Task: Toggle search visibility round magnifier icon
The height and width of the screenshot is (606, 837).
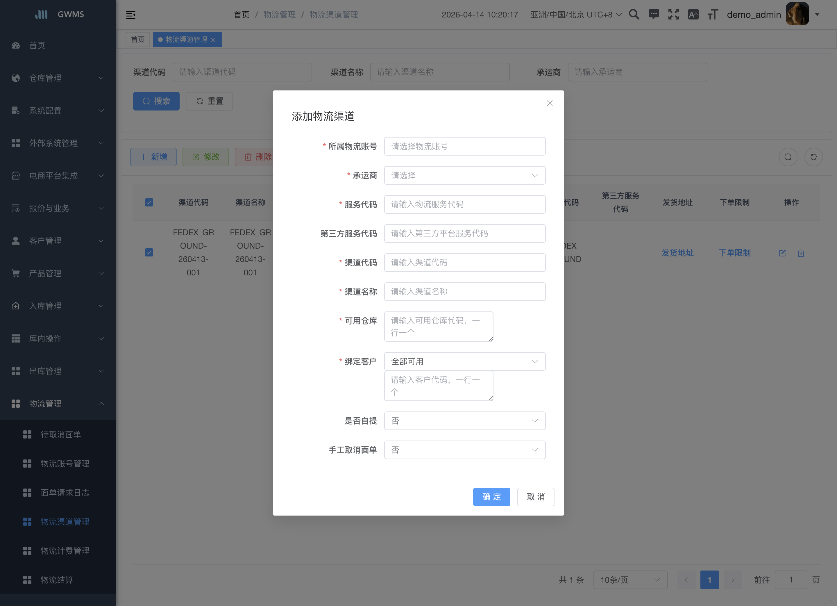Action: tap(788, 157)
